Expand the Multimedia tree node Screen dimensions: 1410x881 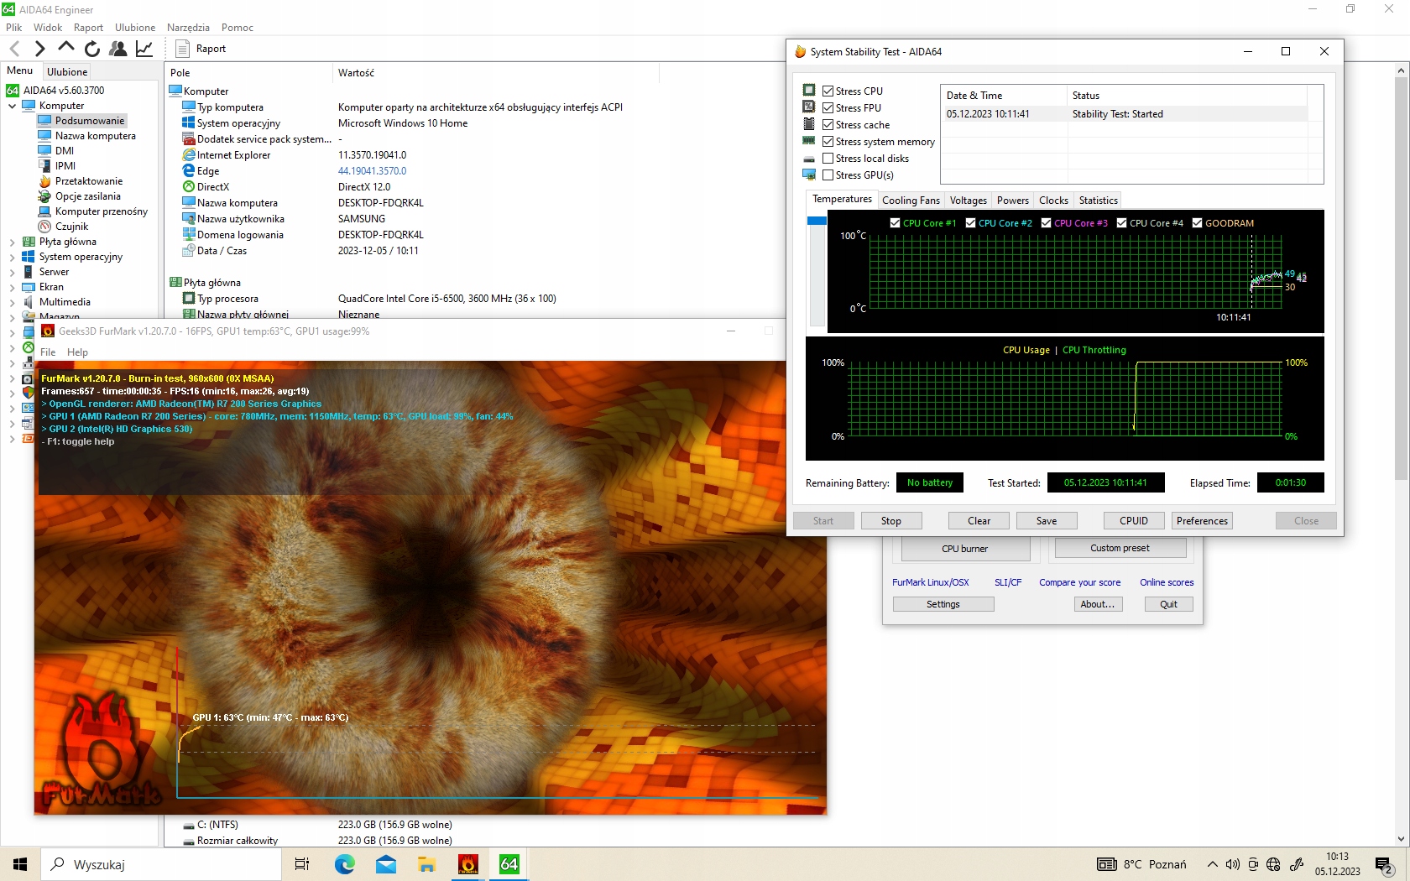click(x=13, y=302)
